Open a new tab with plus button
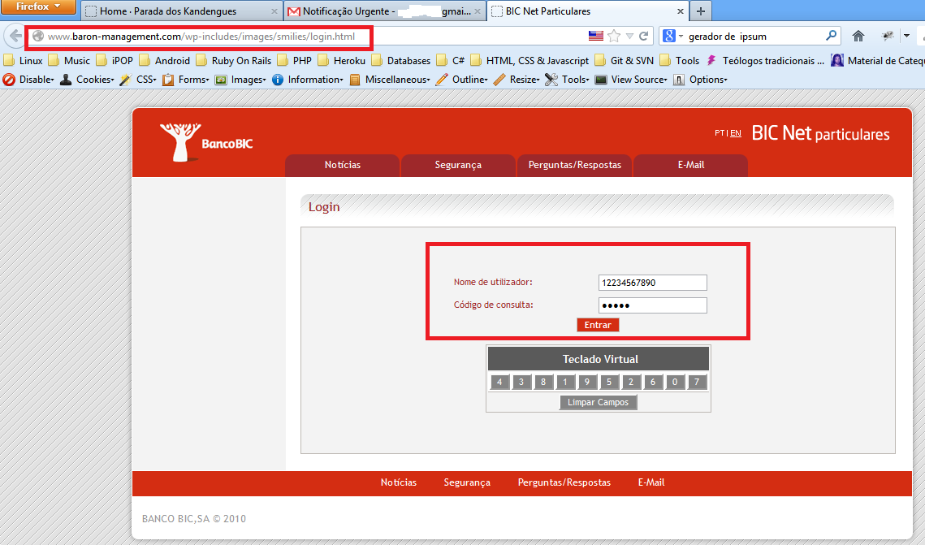925x545 pixels. pos(700,11)
